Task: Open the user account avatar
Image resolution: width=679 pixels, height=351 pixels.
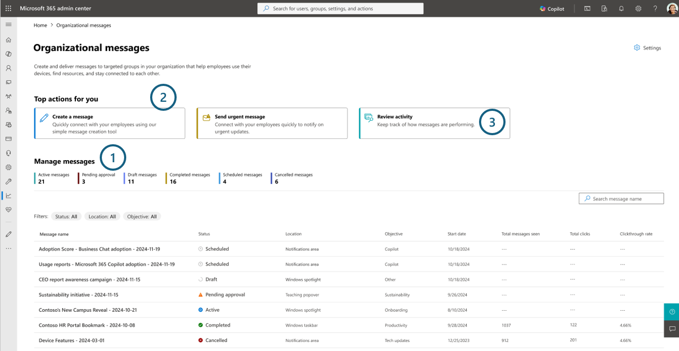Action: [672, 8]
